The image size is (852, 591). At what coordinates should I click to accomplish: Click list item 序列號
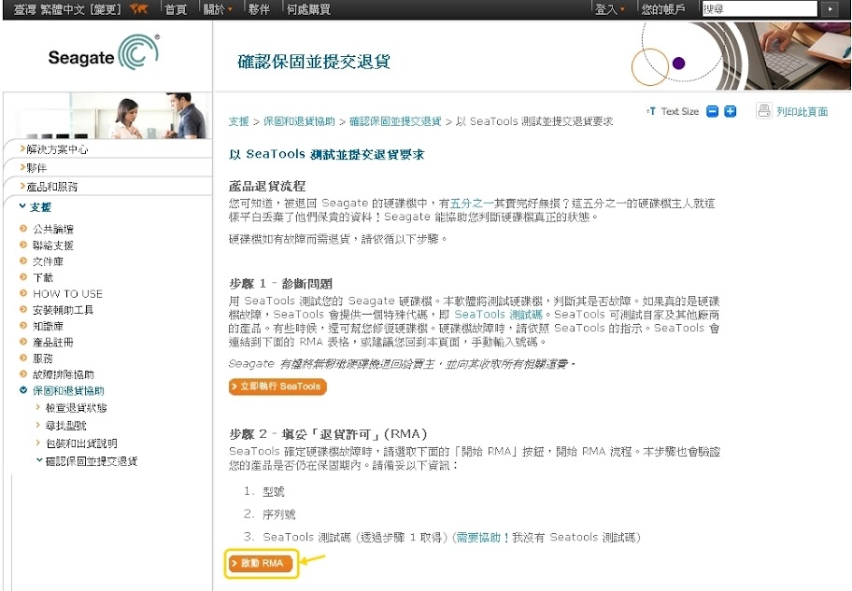click(278, 514)
